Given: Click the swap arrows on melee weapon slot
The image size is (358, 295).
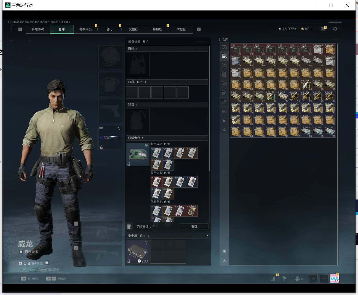Looking at the screenshot, I should (x=119, y=129).
